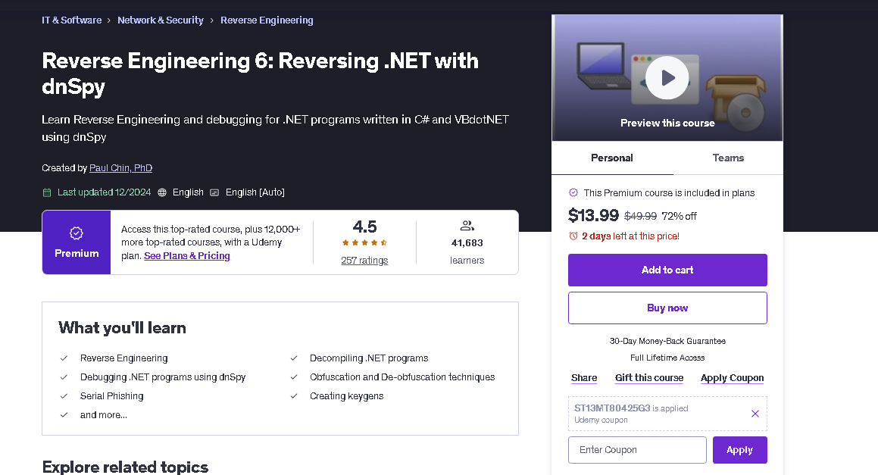The image size is (878, 475).
Task: Click 'Obfuscation and De-obfuscation techniques' text
Action: (402, 377)
